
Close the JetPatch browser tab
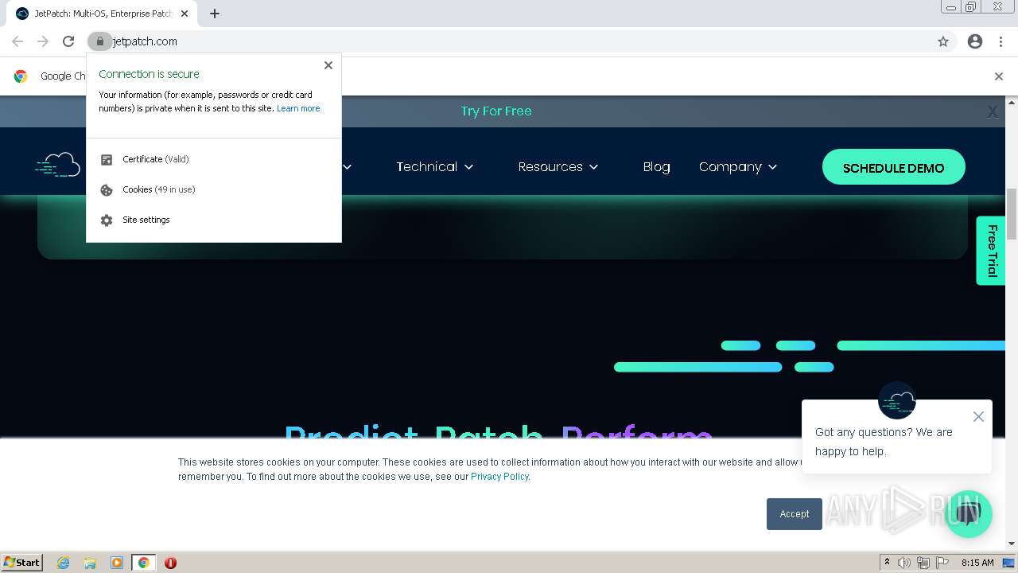click(x=185, y=14)
